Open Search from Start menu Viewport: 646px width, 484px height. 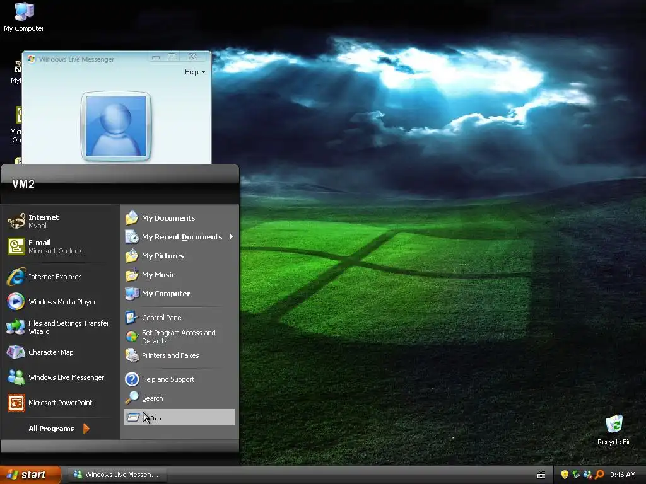click(x=179, y=398)
